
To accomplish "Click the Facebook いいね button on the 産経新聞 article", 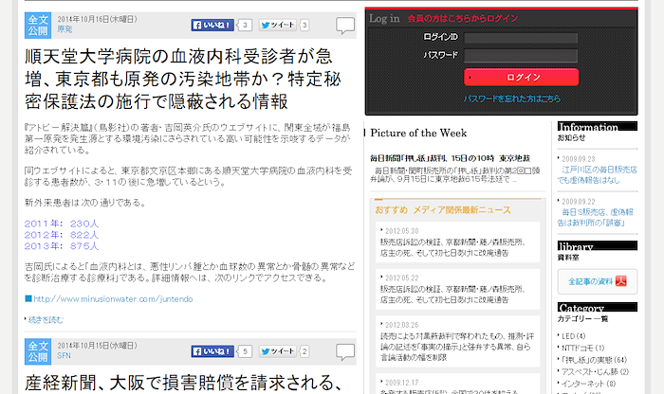I will click(x=212, y=351).
